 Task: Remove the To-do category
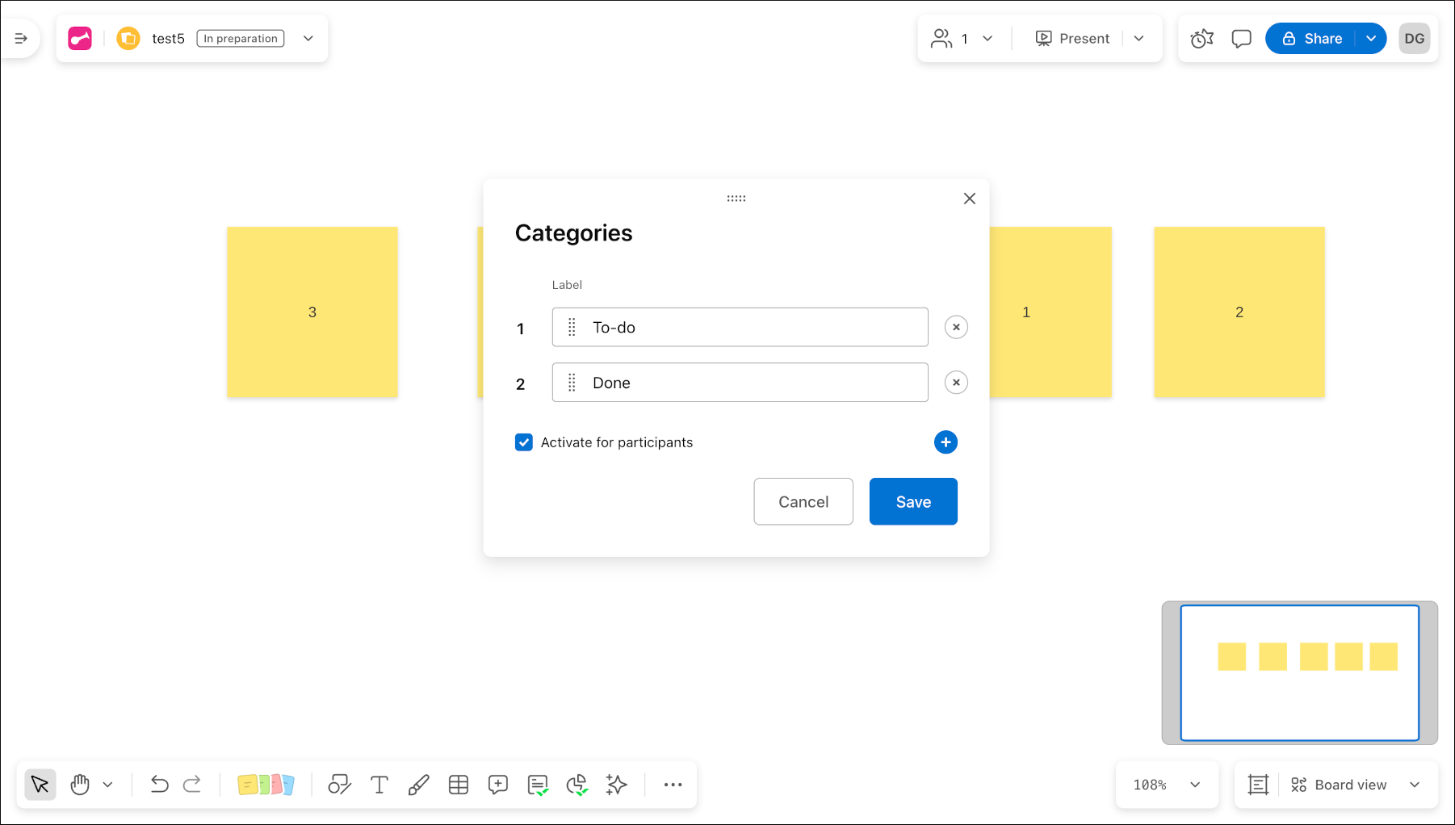tap(956, 327)
